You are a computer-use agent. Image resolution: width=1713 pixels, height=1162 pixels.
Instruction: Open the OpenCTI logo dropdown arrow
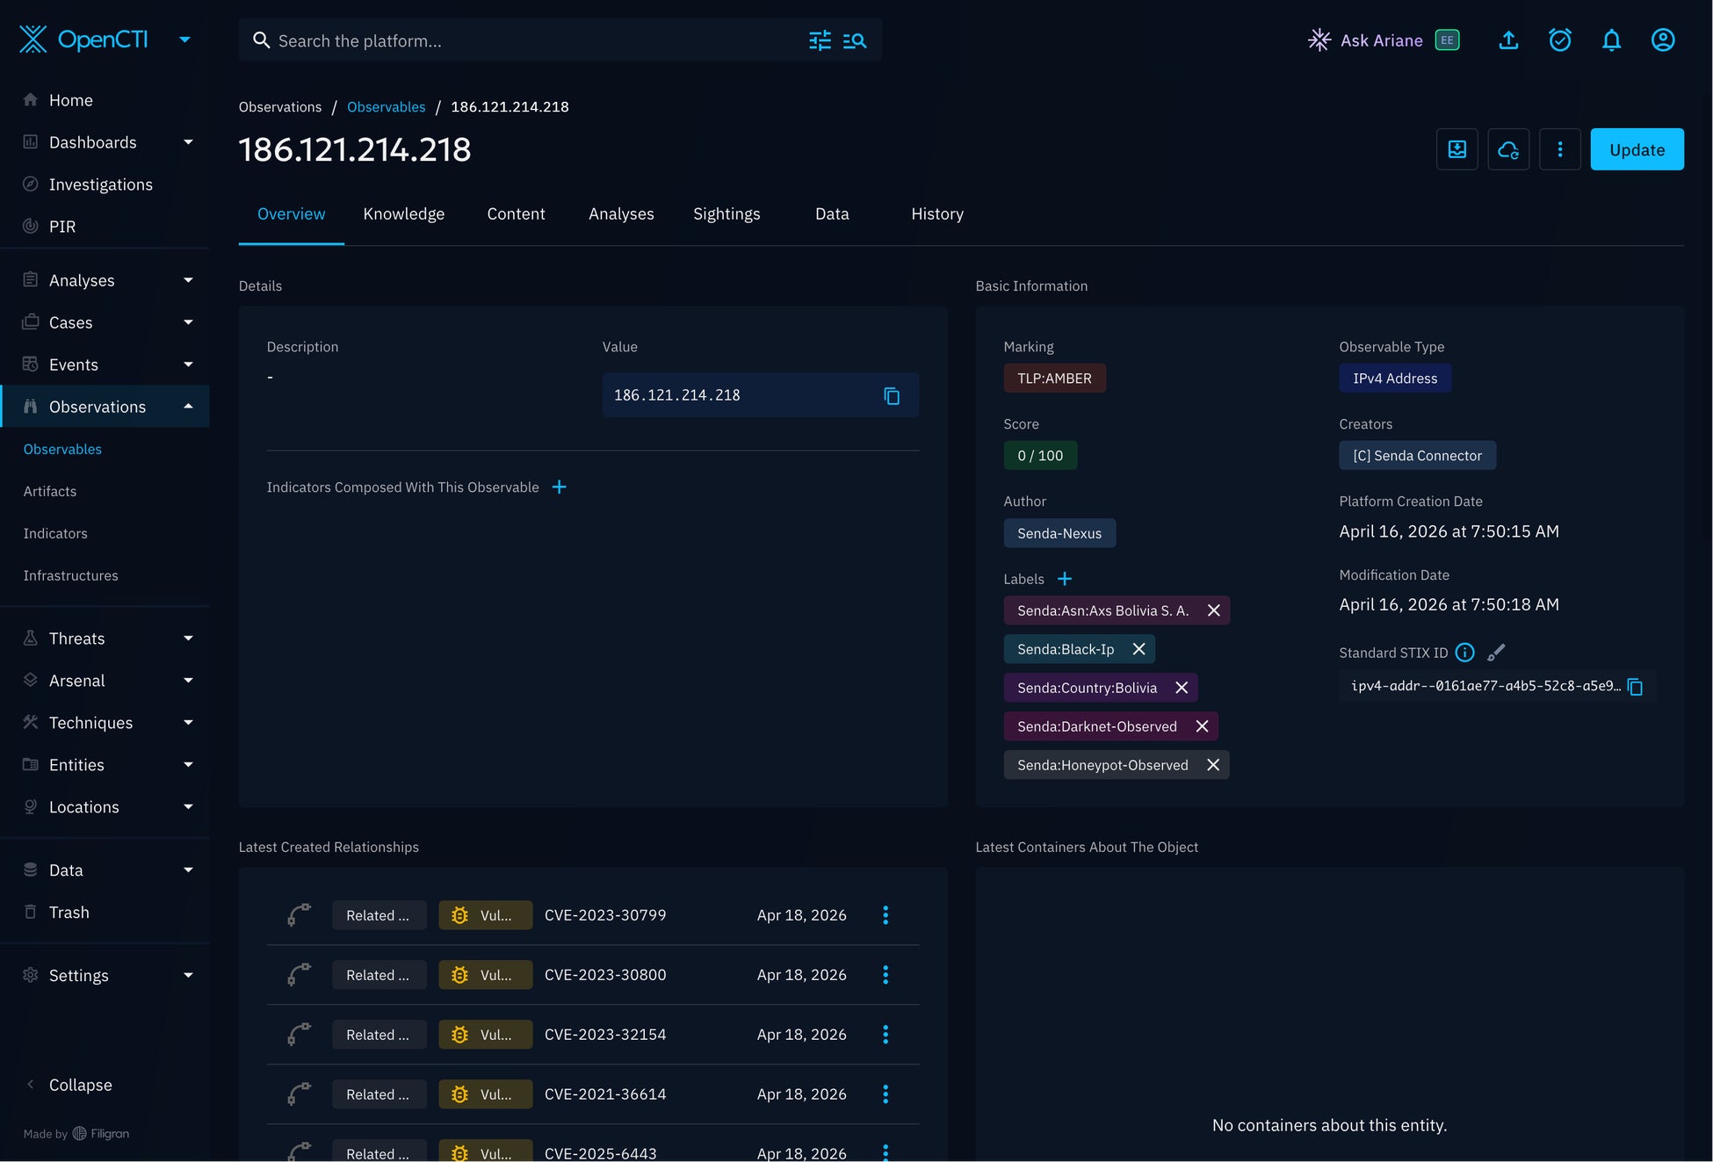(184, 40)
